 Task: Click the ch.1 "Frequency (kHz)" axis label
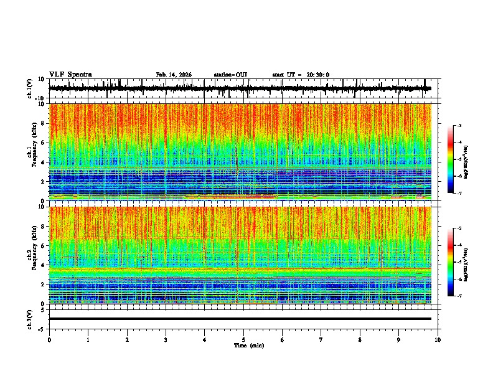point(35,145)
